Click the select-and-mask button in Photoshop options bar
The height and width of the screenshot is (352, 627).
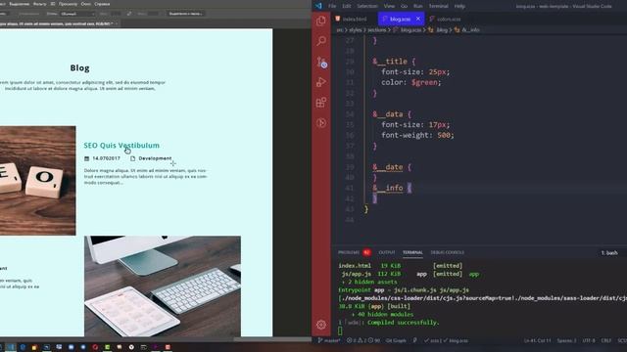(x=185, y=14)
